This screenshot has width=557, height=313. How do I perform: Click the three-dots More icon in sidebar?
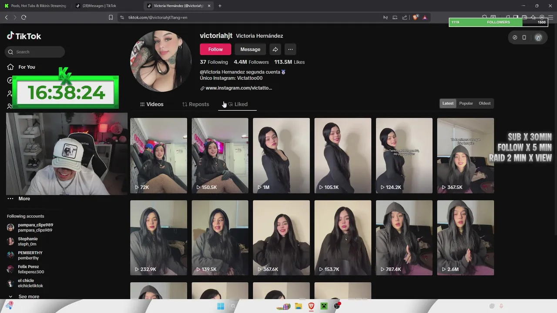point(10,199)
